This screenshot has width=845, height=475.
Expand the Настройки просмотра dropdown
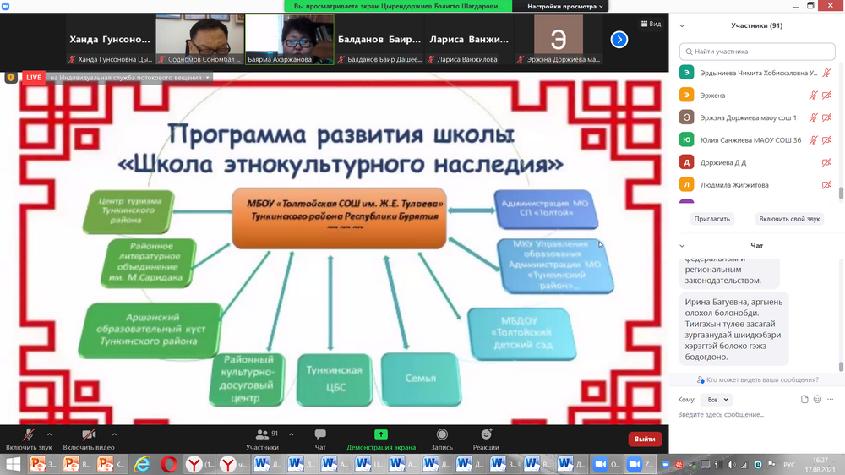point(566,6)
